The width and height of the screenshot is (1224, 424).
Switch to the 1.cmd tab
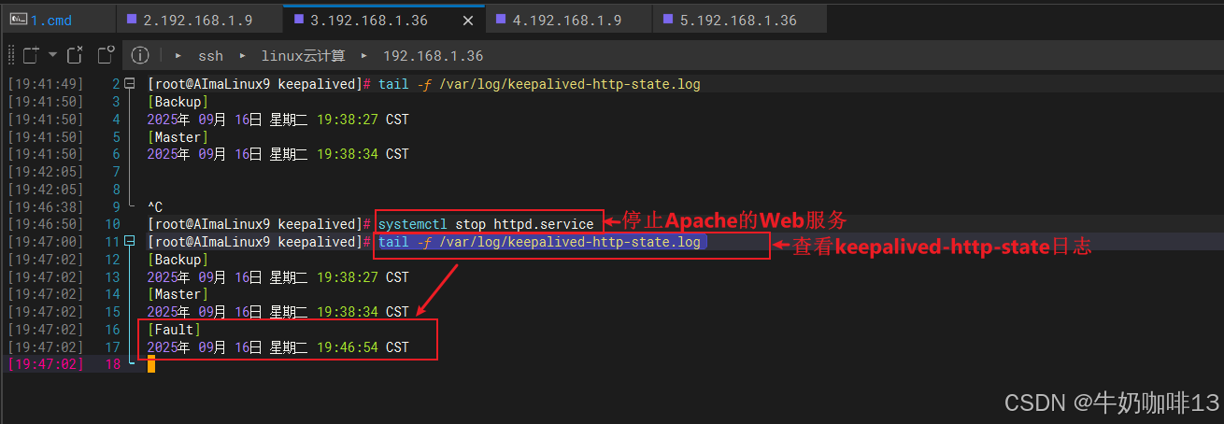(59, 20)
